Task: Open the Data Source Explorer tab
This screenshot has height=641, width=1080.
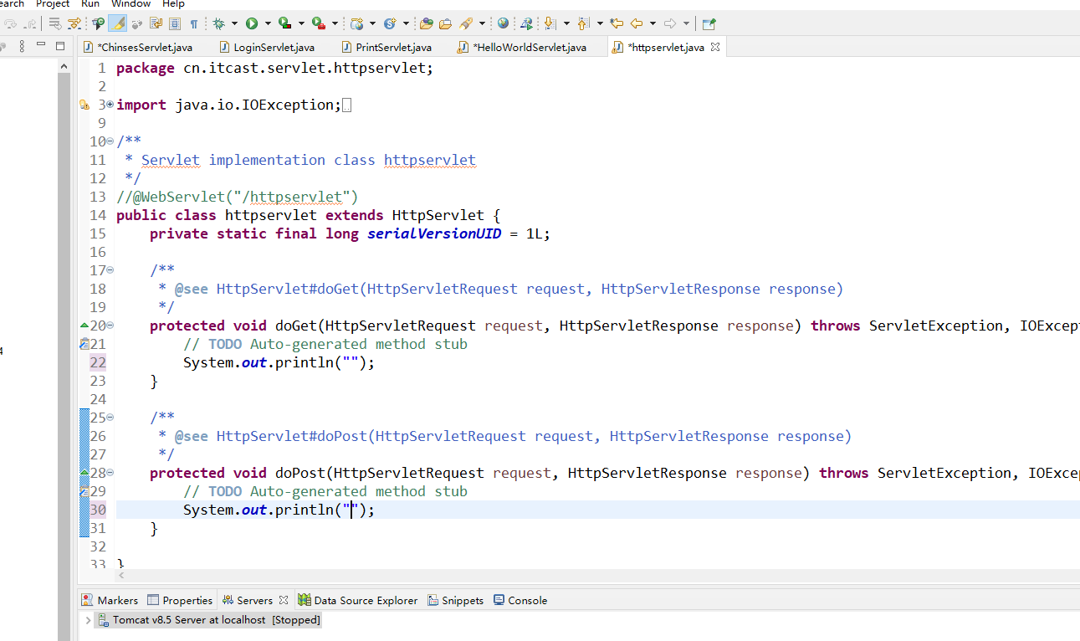Action: 358,600
